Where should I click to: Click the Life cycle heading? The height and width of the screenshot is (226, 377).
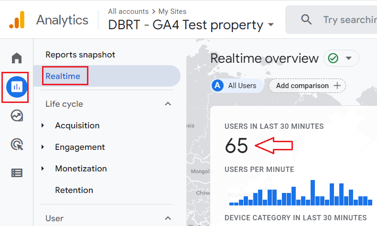pos(64,104)
